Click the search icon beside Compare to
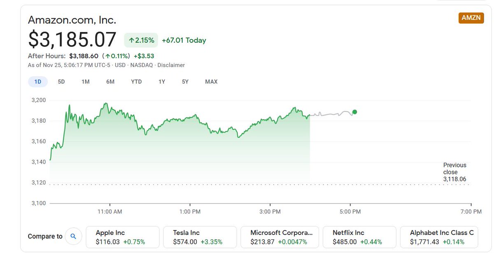This screenshot has height=257, width=494. [x=74, y=236]
